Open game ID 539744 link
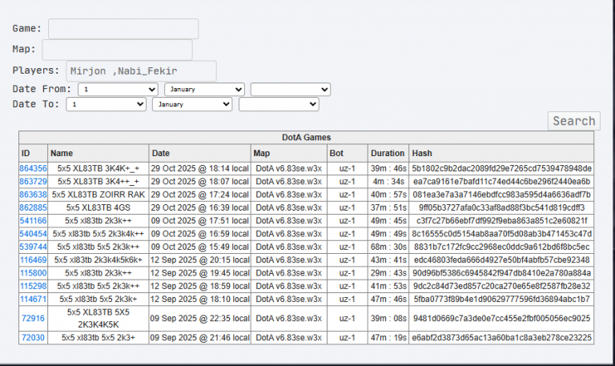The height and width of the screenshot is (366, 615). point(33,247)
